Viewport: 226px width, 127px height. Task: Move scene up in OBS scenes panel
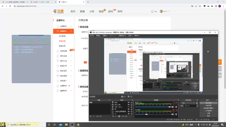point(97,116)
